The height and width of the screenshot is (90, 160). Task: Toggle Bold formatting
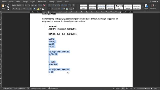click(13, 9)
